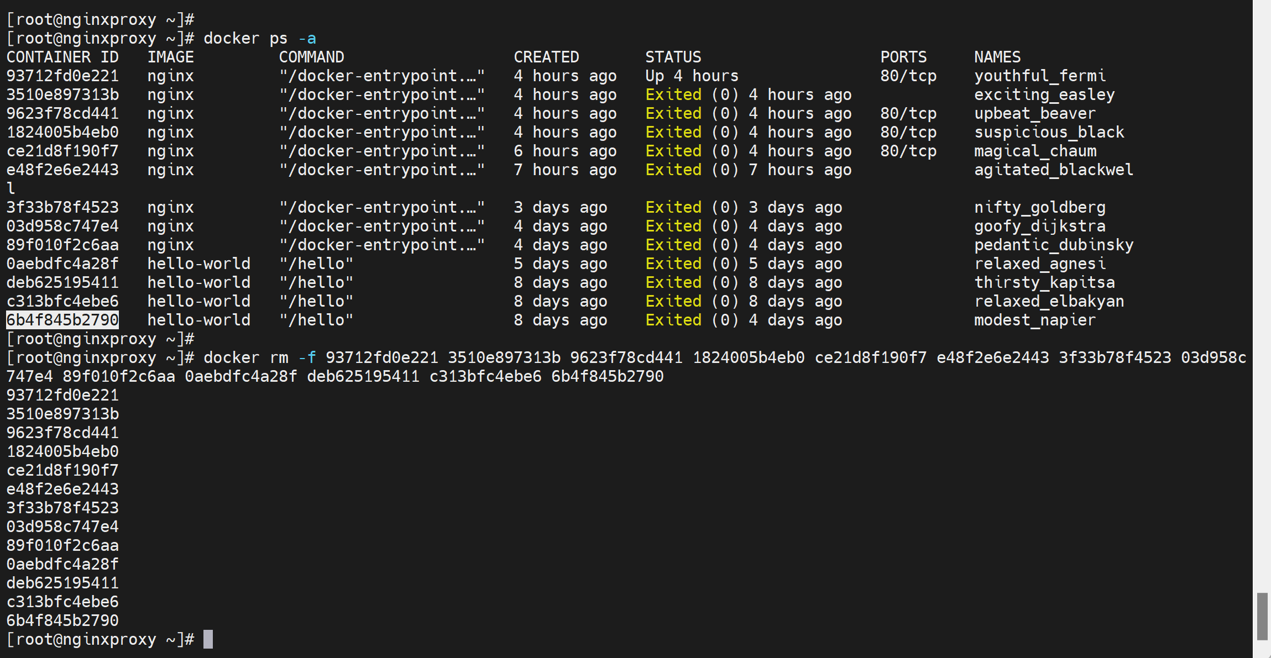Click the CONTAINER ID column header

(62, 57)
